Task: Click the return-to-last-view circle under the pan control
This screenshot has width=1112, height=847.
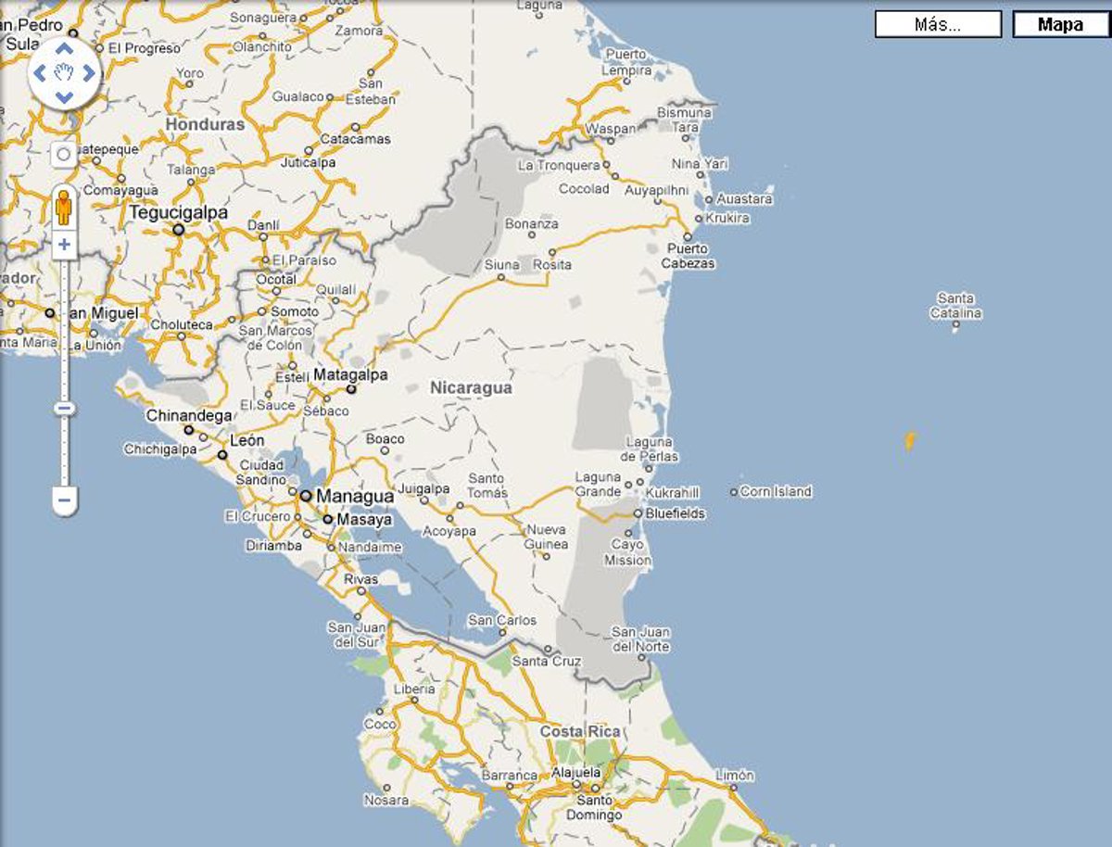Action: [x=64, y=153]
